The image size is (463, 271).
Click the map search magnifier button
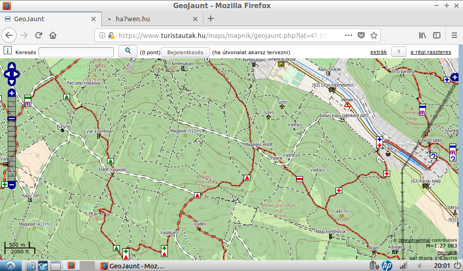(128, 51)
